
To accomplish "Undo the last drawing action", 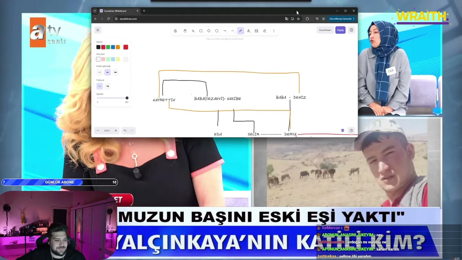I will (x=125, y=130).
